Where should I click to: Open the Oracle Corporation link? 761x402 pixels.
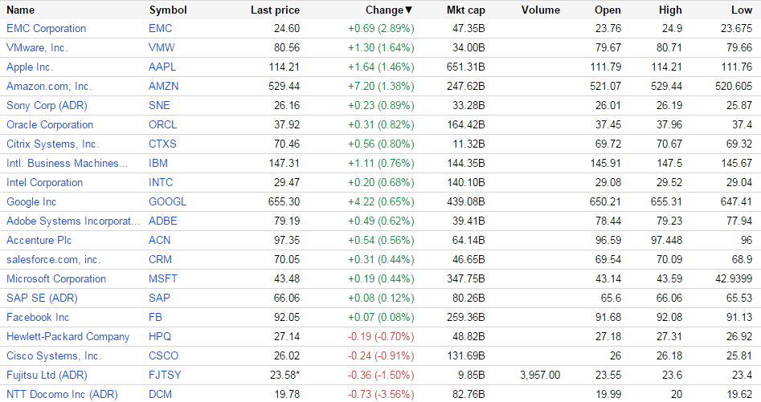point(50,124)
